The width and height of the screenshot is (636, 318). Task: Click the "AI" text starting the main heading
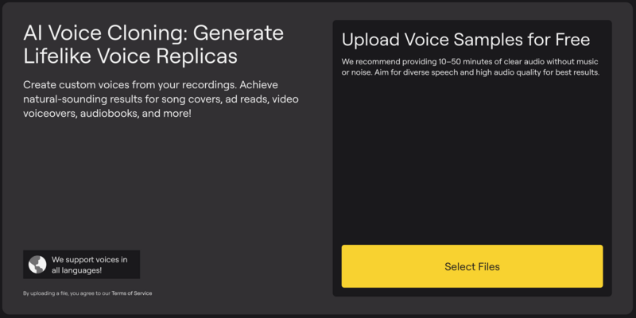(33, 33)
